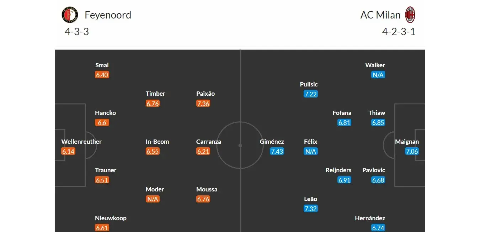Select player Pulisic in the lineup
Image resolution: width=480 pixels, height=232 pixels.
pos(309,84)
